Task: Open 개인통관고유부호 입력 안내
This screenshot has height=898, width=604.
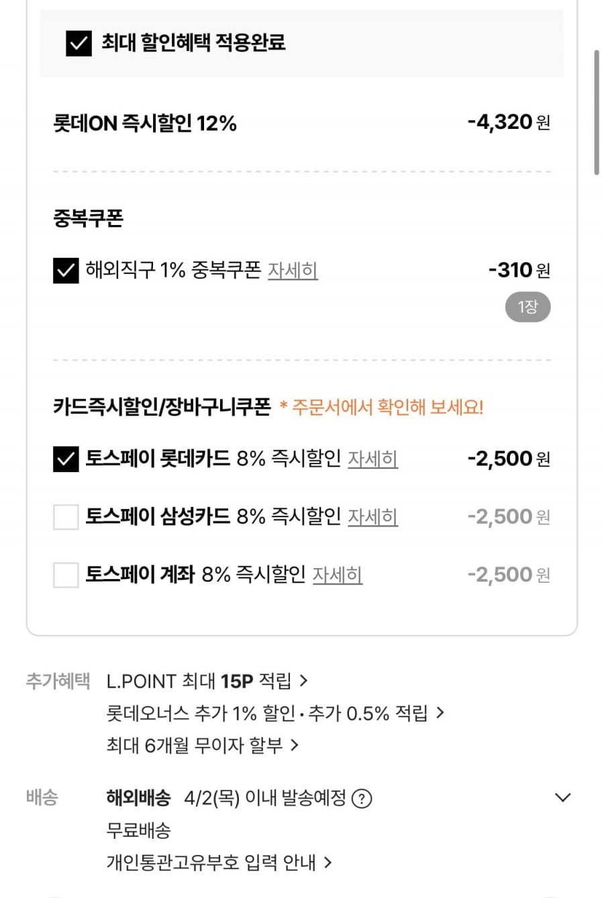Action: coord(219,862)
